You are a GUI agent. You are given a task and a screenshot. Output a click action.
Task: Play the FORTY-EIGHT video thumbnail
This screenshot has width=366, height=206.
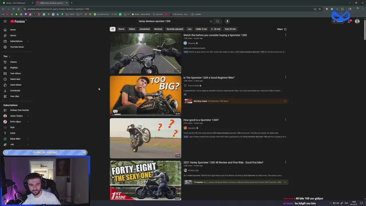point(145,180)
